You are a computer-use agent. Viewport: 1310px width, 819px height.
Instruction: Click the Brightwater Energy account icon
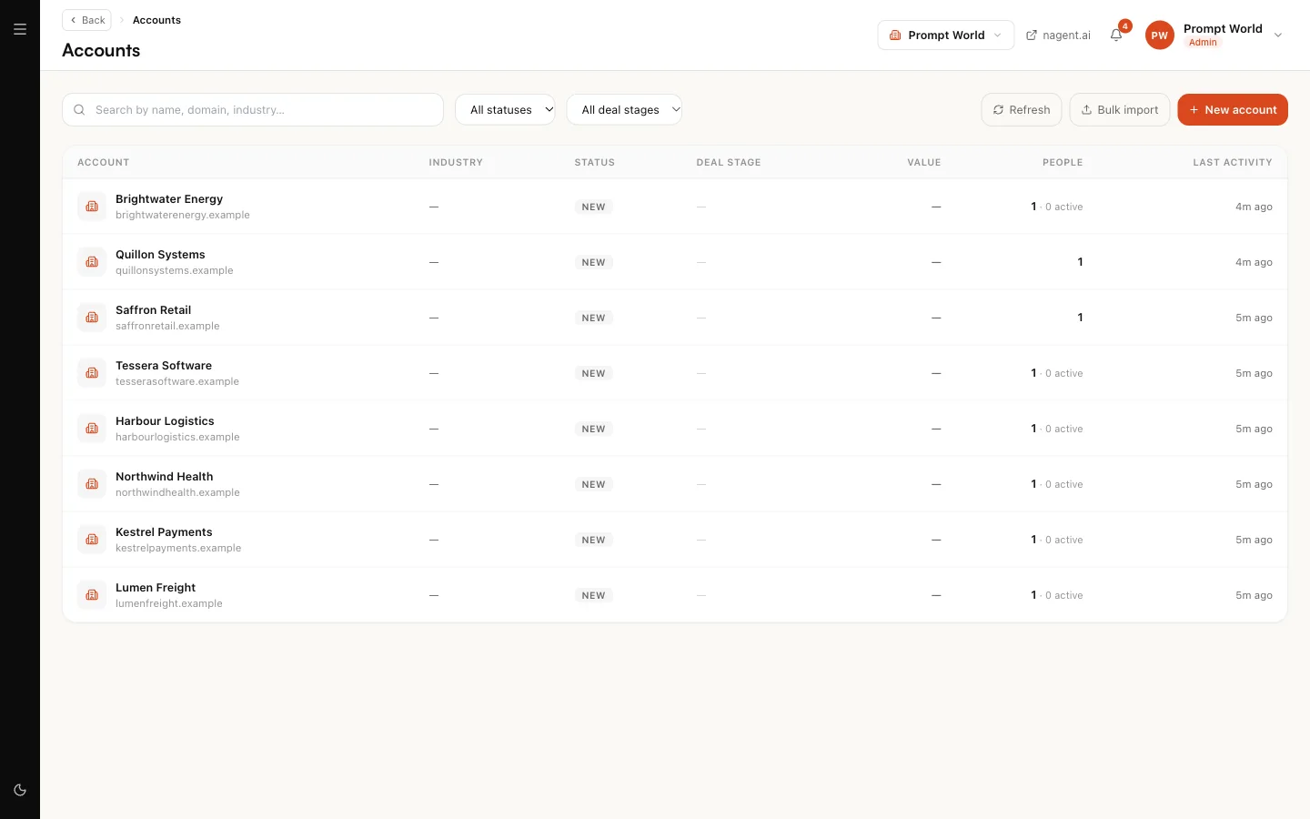click(x=92, y=207)
